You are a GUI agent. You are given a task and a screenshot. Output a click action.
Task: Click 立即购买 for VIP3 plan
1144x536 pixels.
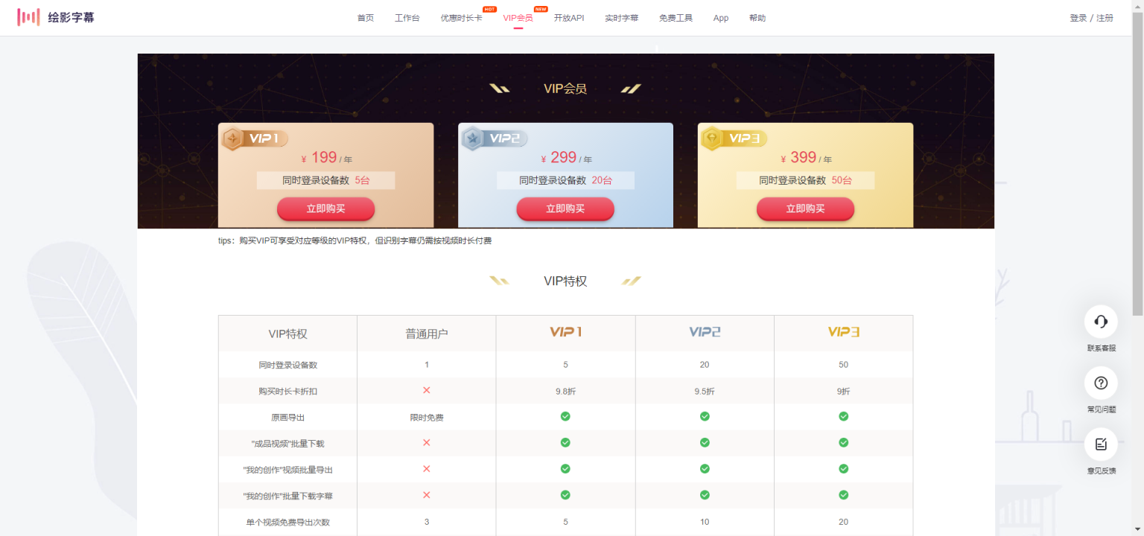[805, 209]
